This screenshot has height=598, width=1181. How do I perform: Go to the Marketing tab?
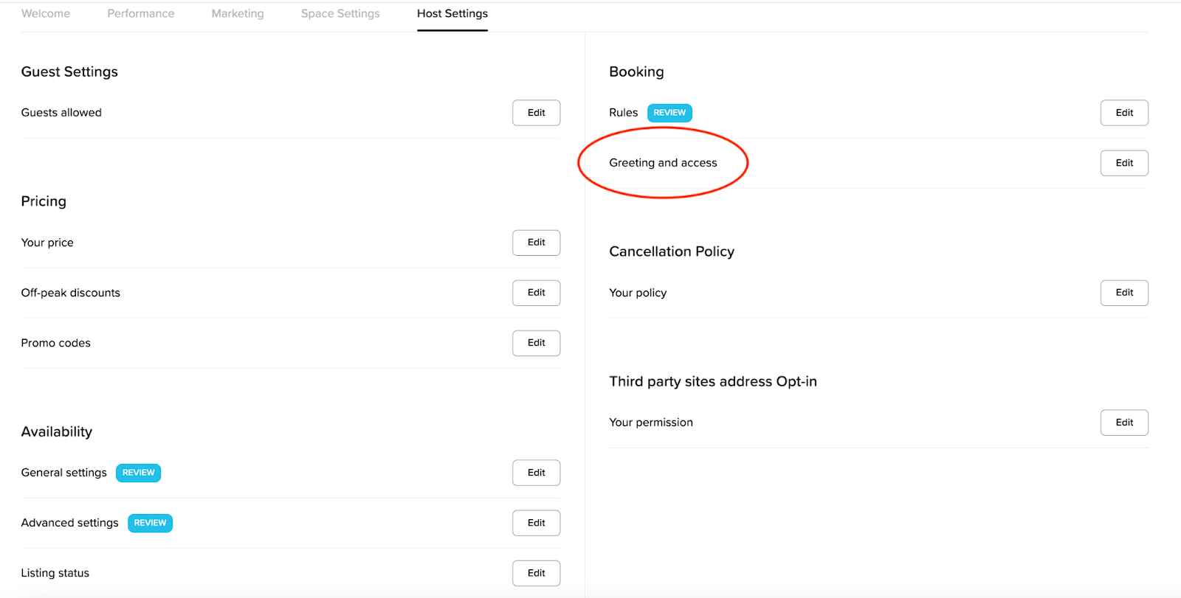238,13
